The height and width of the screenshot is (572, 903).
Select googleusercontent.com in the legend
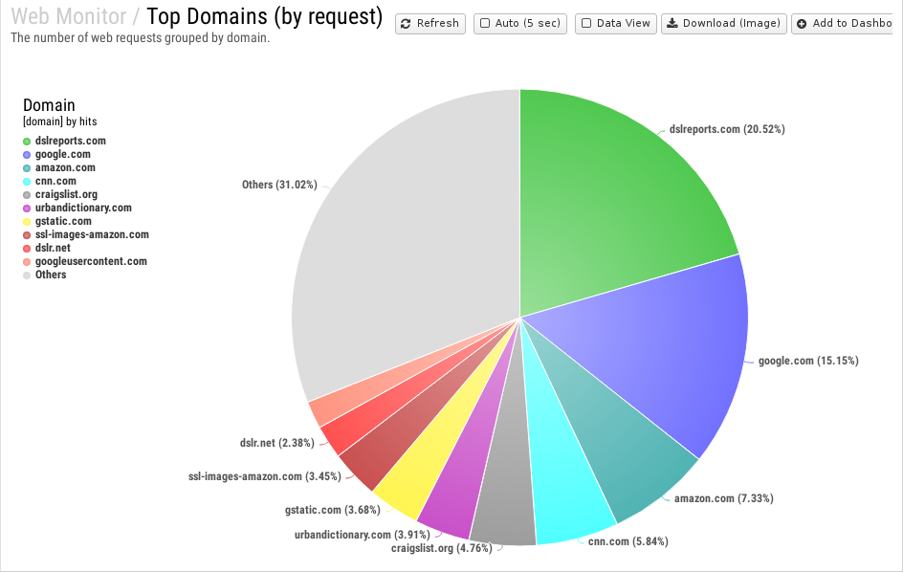tap(91, 261)
